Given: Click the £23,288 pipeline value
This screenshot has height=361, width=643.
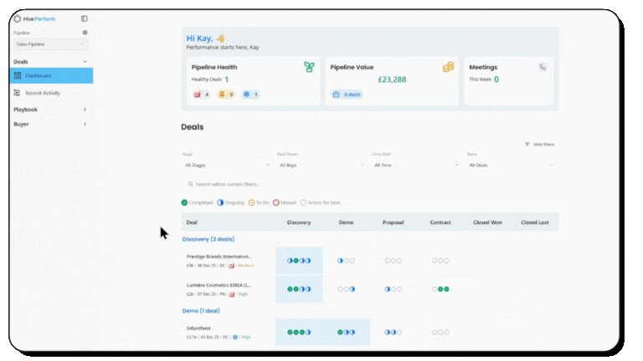Looking at the screenshot, I should click(392, 79).
